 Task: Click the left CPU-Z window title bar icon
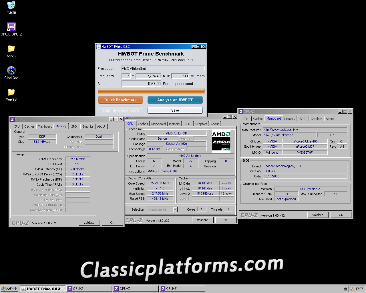coord(12,119)
